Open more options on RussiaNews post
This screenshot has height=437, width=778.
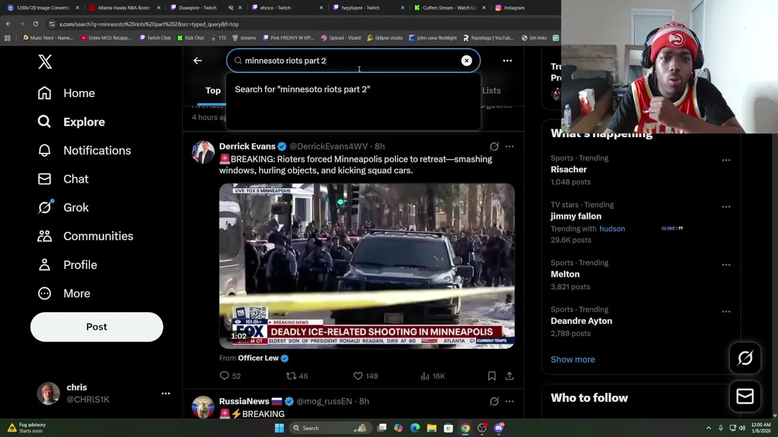[509, 401]
